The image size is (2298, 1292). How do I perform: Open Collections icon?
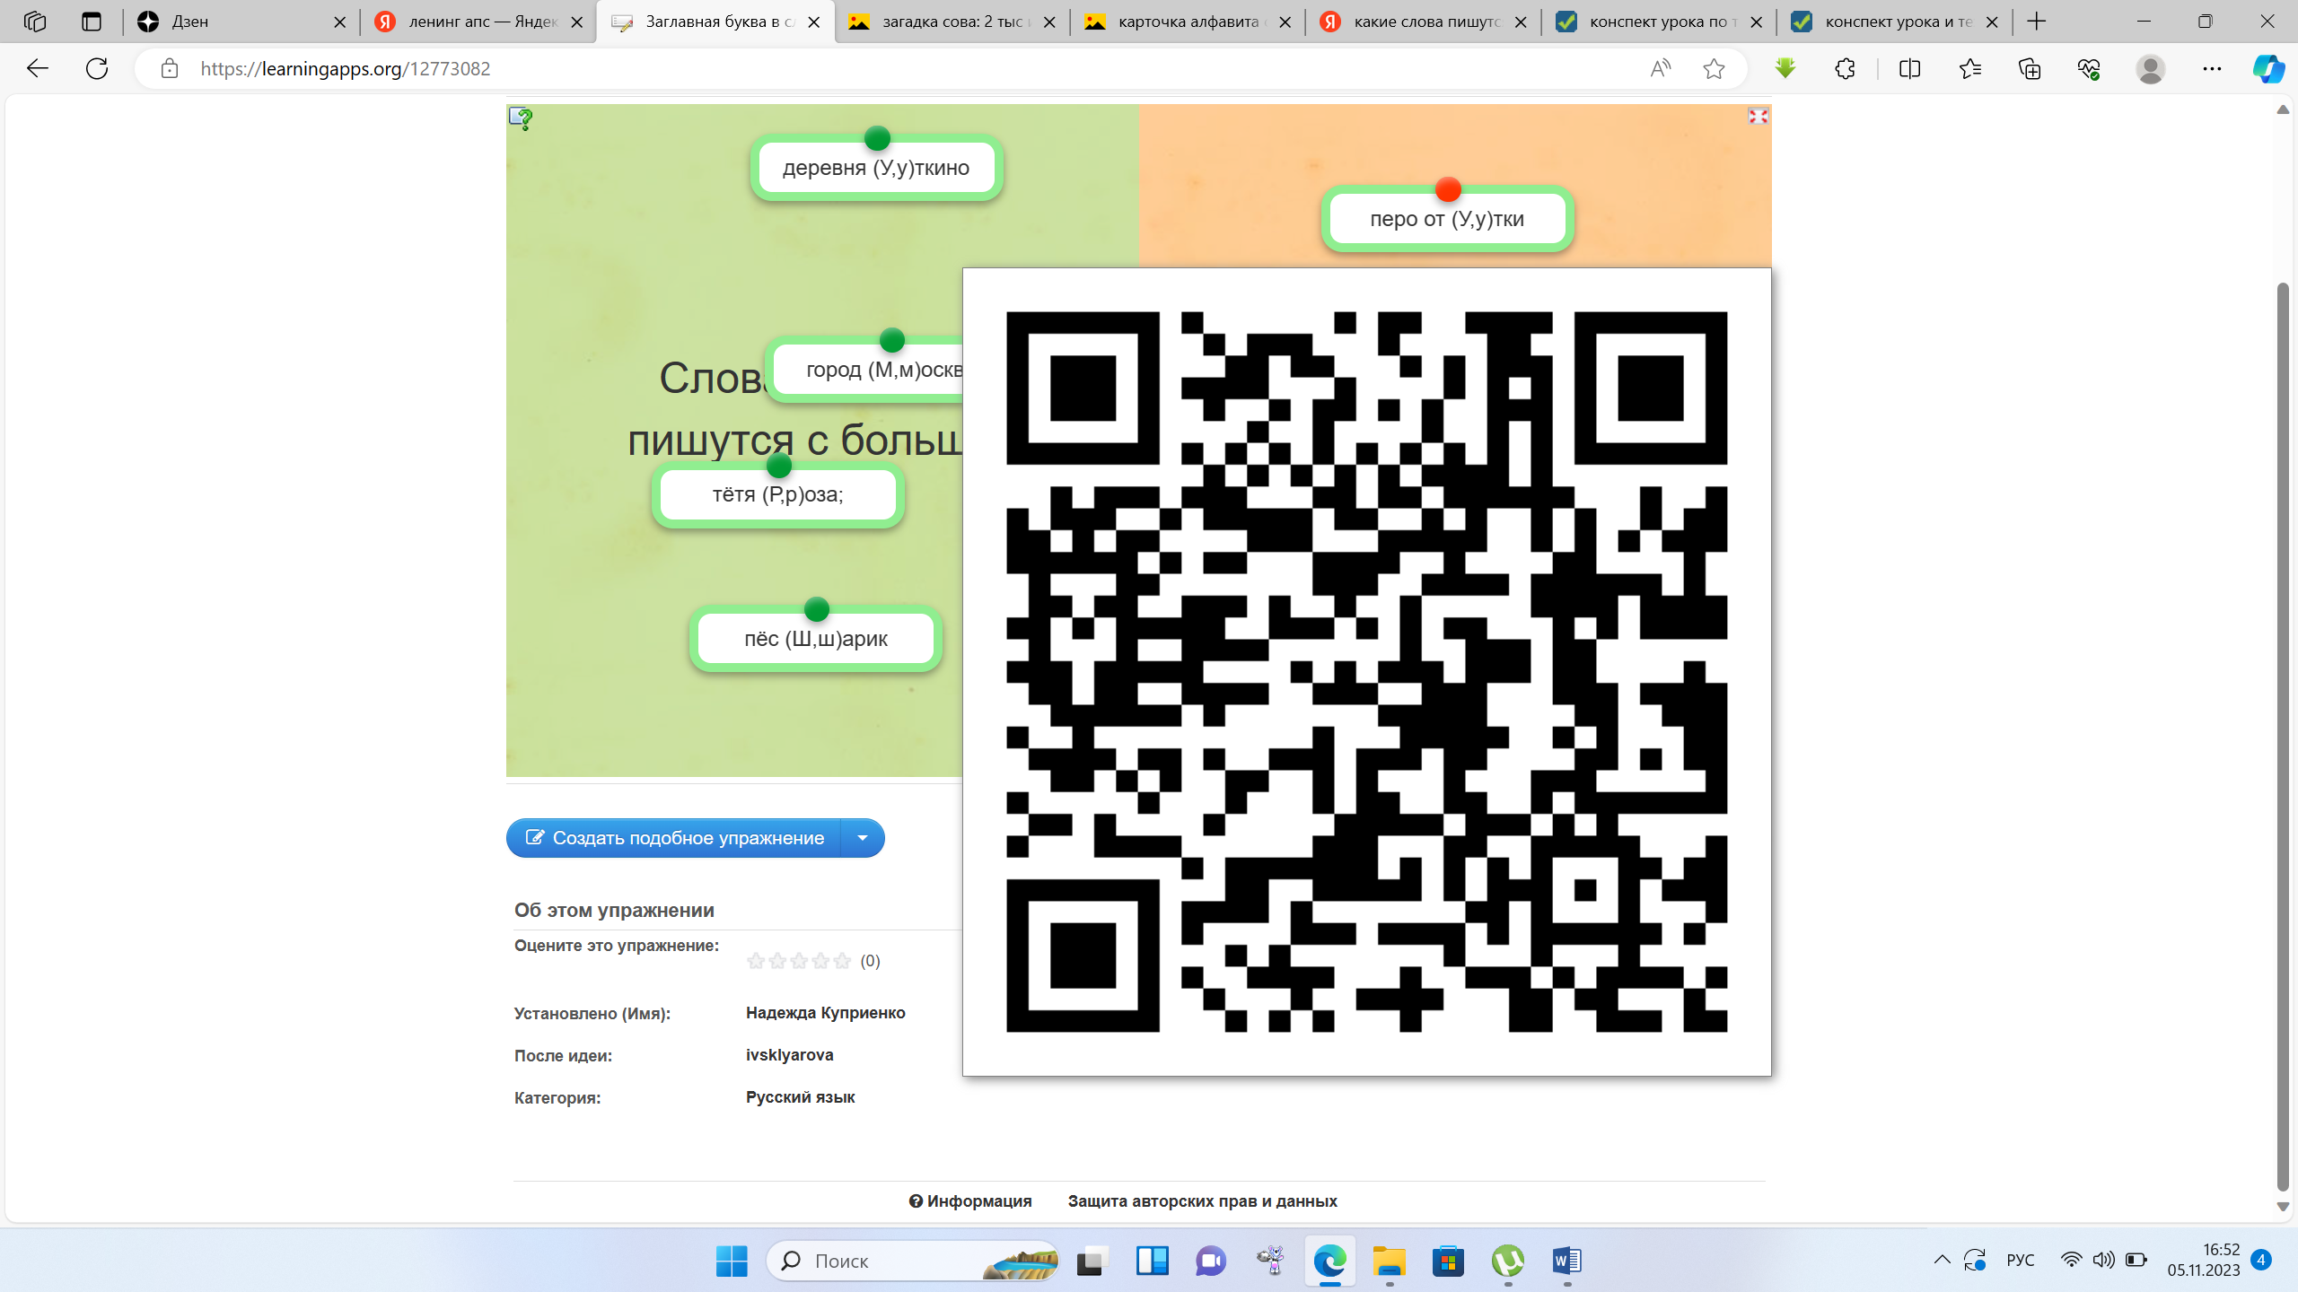coord(2030,68)
